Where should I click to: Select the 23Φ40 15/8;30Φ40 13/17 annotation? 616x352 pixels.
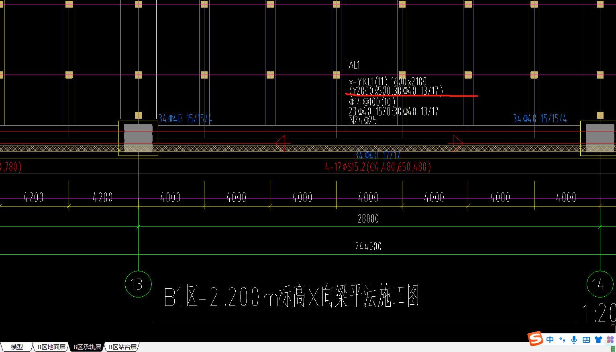[394, 111]
